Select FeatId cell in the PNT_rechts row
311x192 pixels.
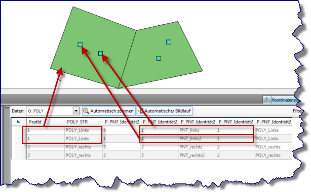pos(45,147)
